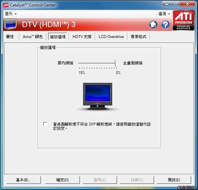Viewport: 198px width, 190px height.
Task: Click the 捨棄(S) discard button
Action: pos(137,180)
